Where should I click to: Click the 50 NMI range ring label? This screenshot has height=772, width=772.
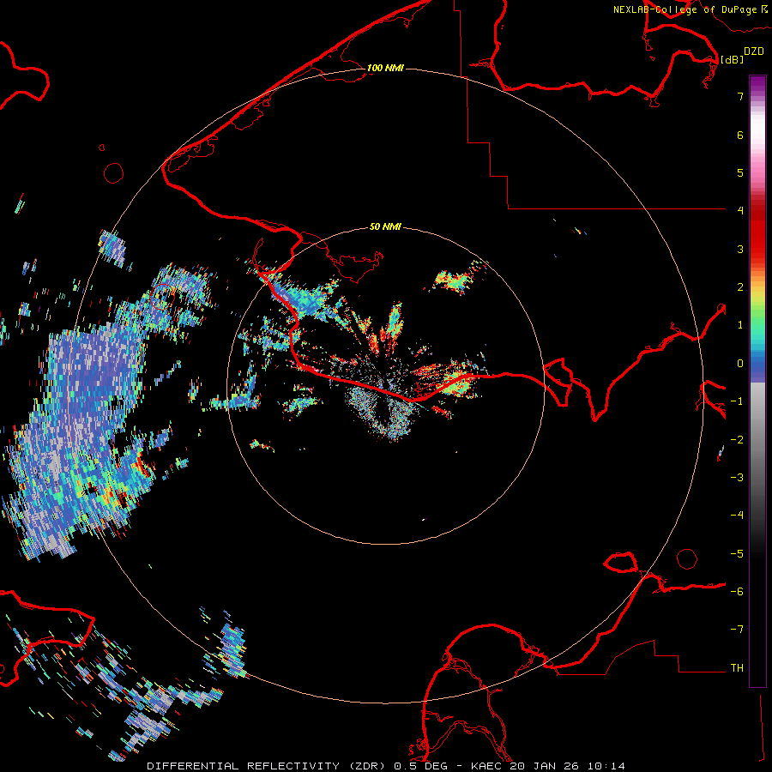tap(385, 226)
